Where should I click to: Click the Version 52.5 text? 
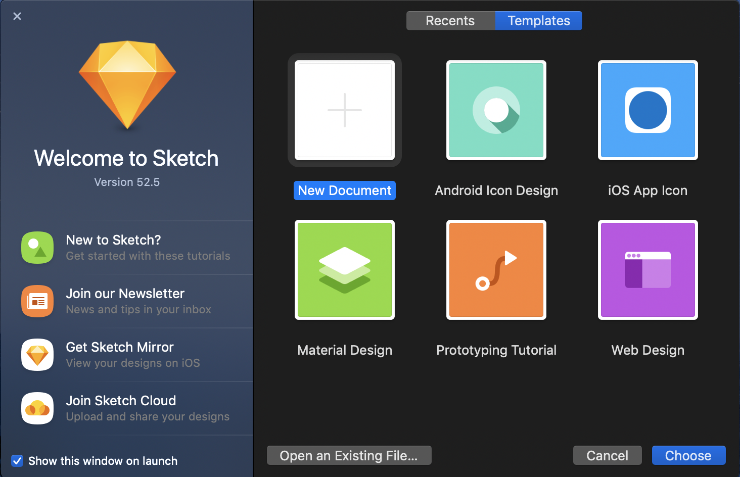click(x=127, y=182)
